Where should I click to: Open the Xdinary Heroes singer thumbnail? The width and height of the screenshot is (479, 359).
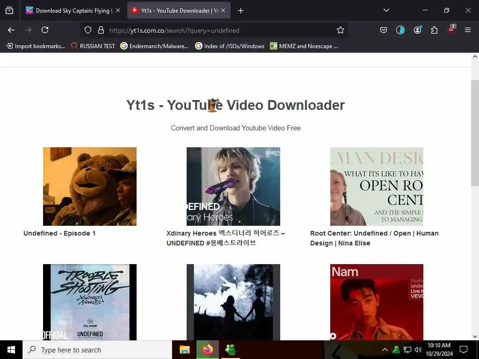click(x=233, y=187)
